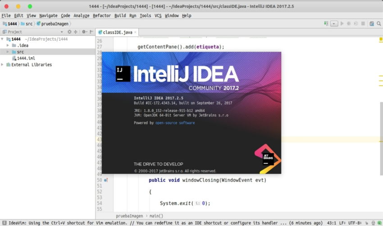Screen dimensions: 383x226
Task: Click the collapse all icon in Project panel
Action: point(76,32)
